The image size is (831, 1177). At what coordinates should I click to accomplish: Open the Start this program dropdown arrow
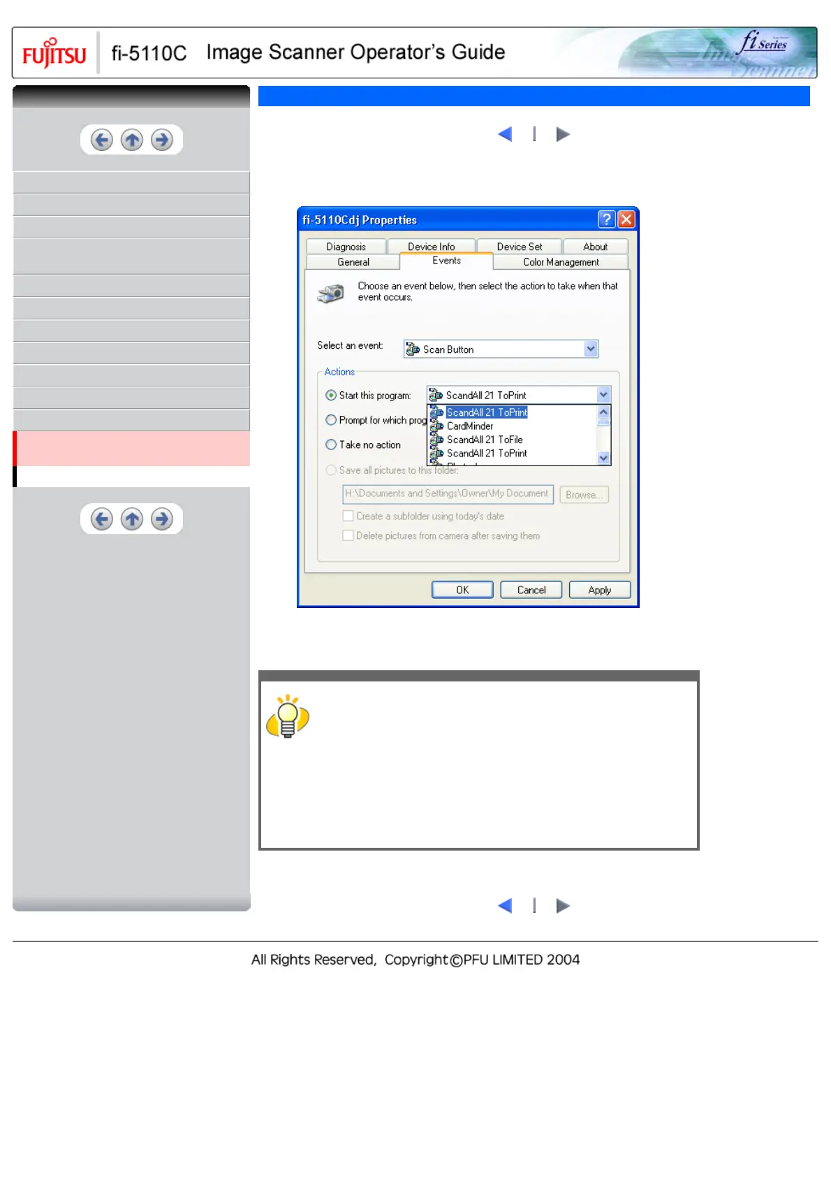coord(603,395)
